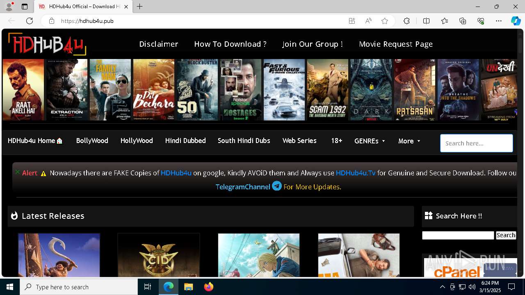525x295 pixels.
Task: Open the Scam 1992 poster
Action: 328,90
